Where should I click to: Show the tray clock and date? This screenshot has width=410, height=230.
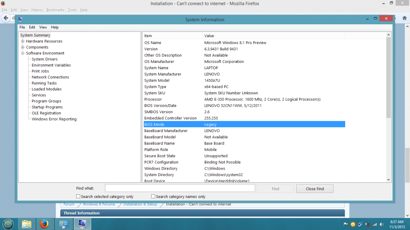click(x=396, y=224)
